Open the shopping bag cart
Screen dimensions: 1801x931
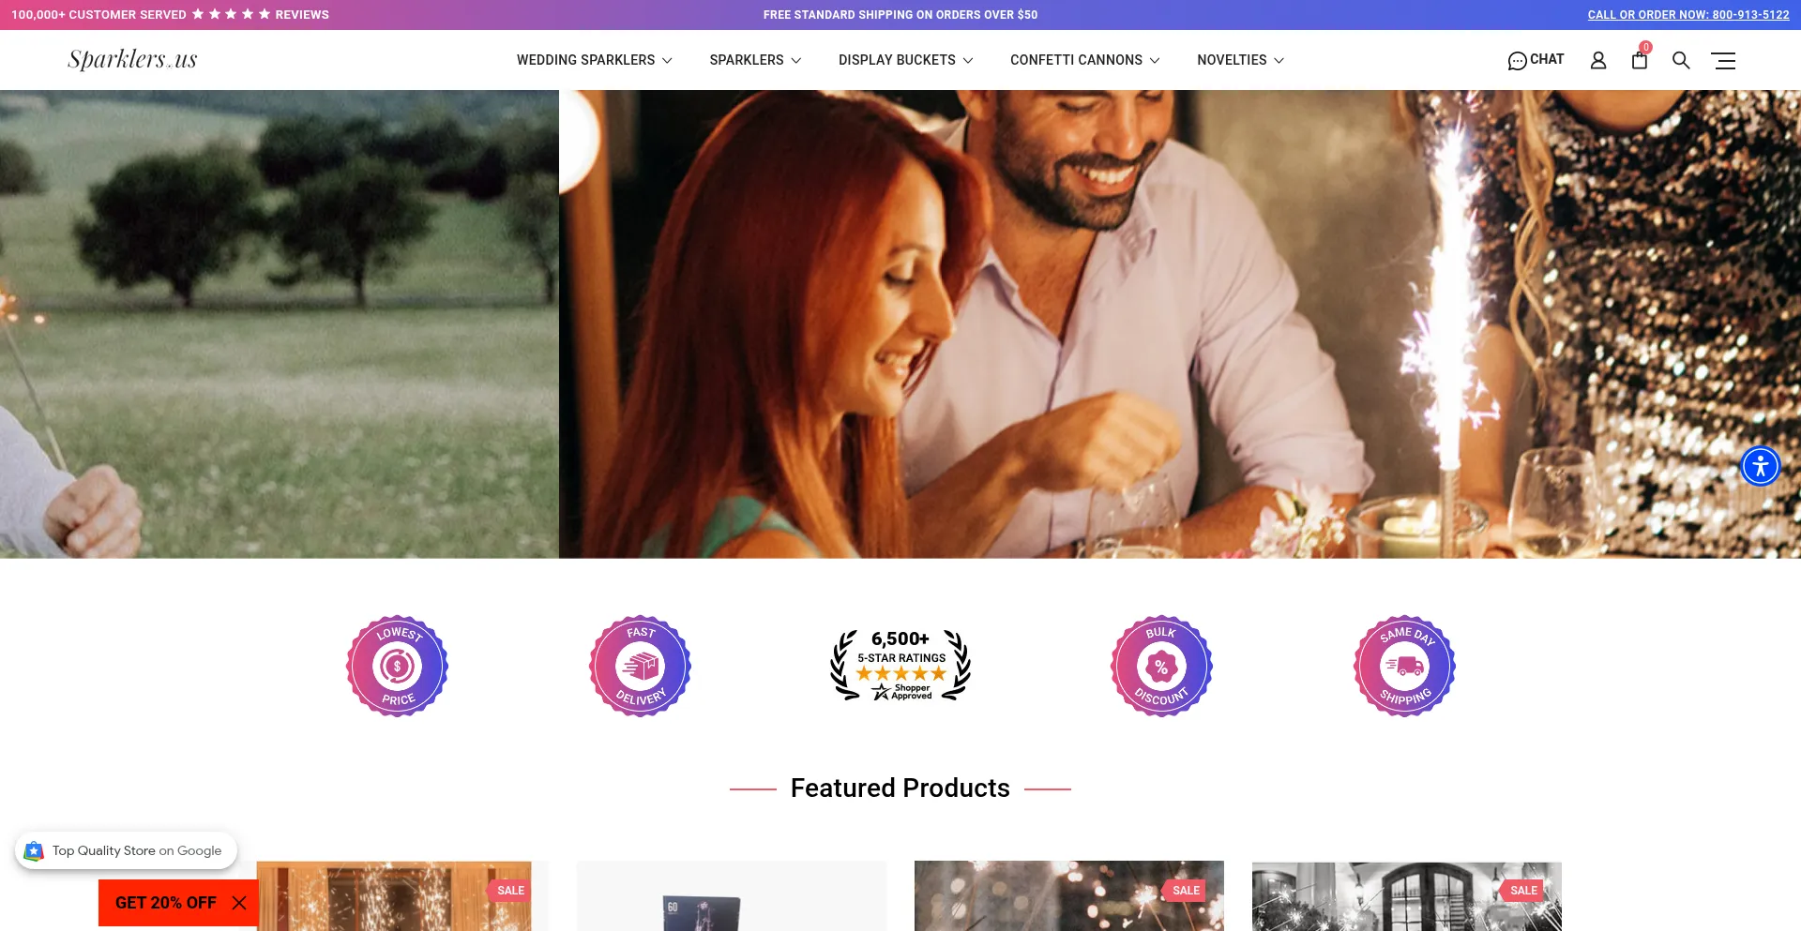tap(1640, 60)
